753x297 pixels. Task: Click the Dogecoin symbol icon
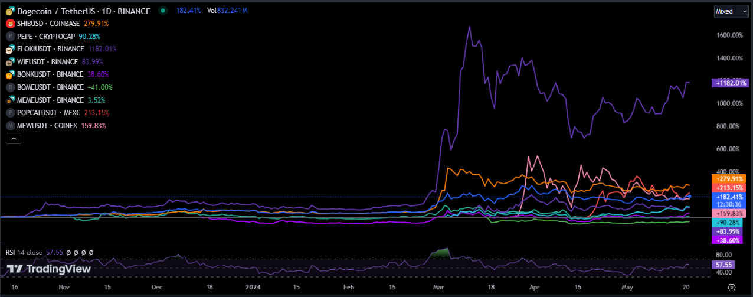[10, 11]
